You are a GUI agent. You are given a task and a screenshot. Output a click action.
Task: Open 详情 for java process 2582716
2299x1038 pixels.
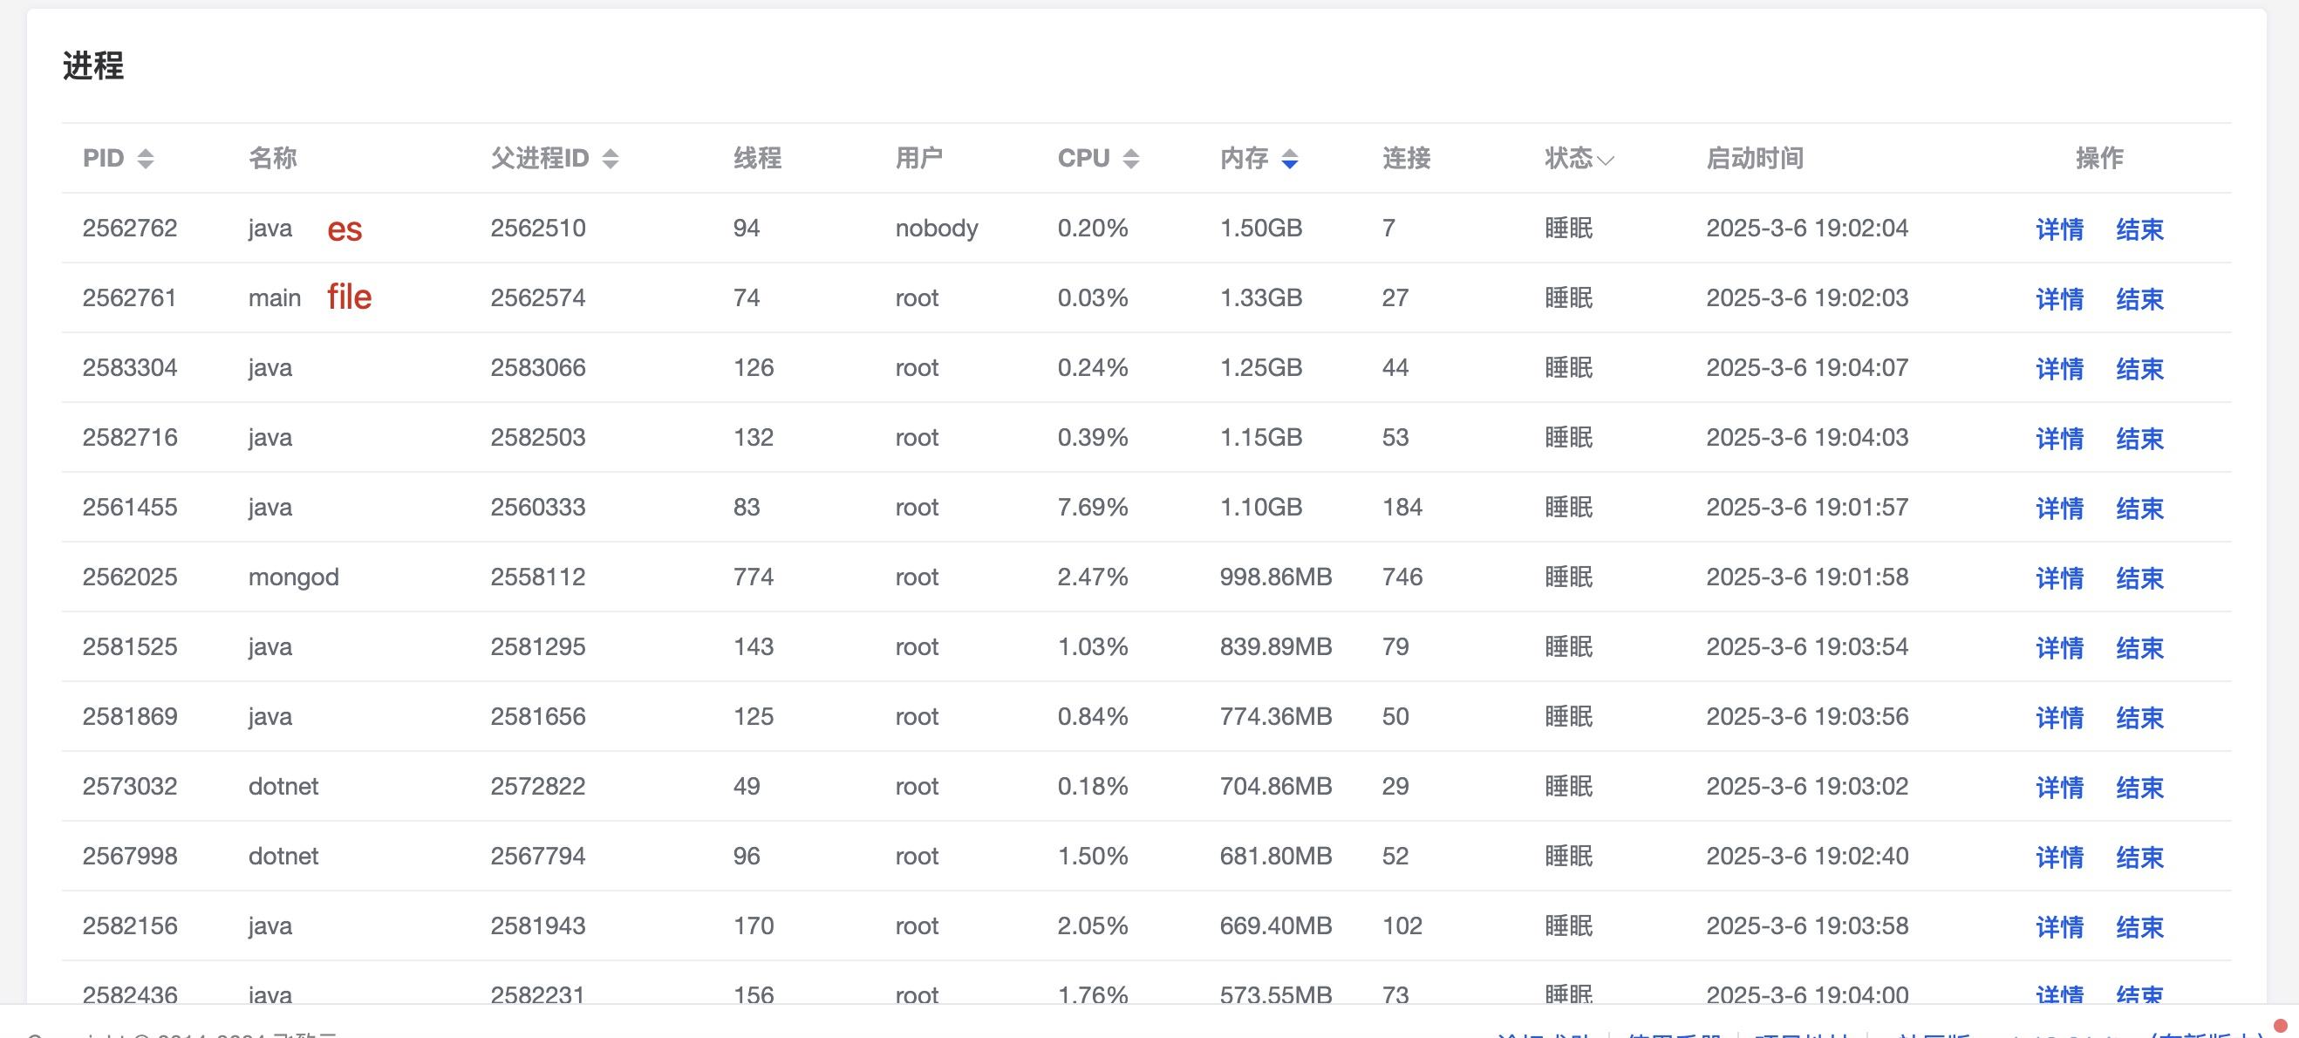[2059, 438]
